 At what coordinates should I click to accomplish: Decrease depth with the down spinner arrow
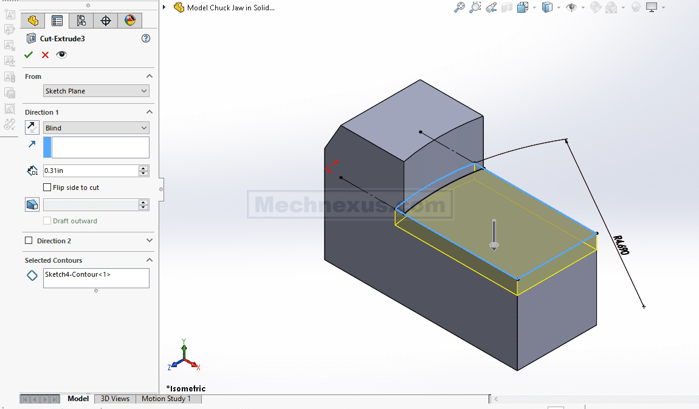(143, 174)
